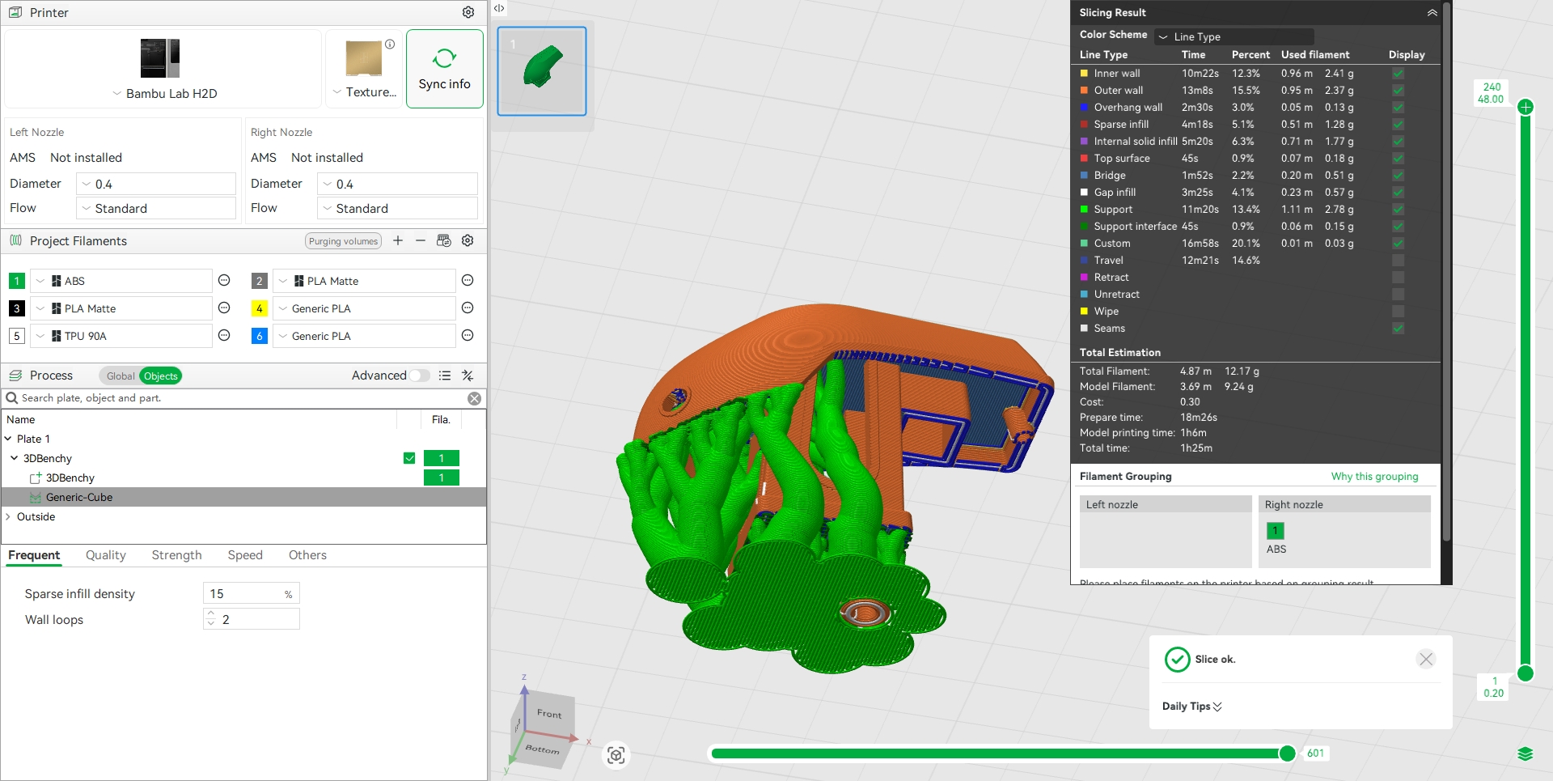Viewport: 1553px width, 781px height.
Task: Toggle display of Inner wall lines
Action: click(x=1398, y=74)
